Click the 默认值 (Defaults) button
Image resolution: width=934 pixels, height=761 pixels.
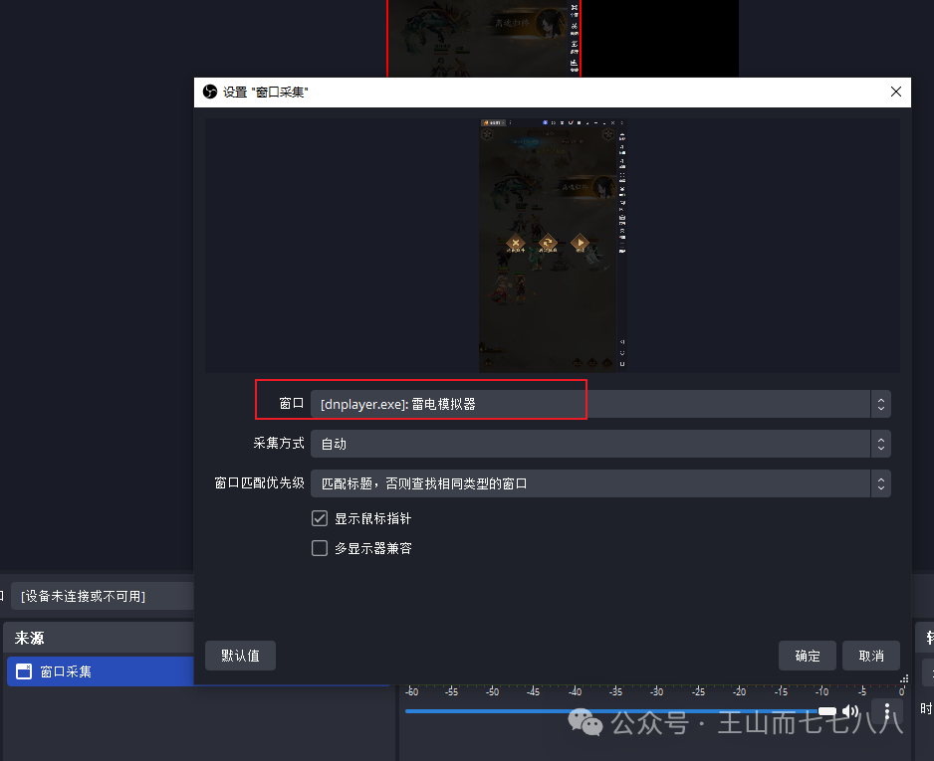point(240,656)
